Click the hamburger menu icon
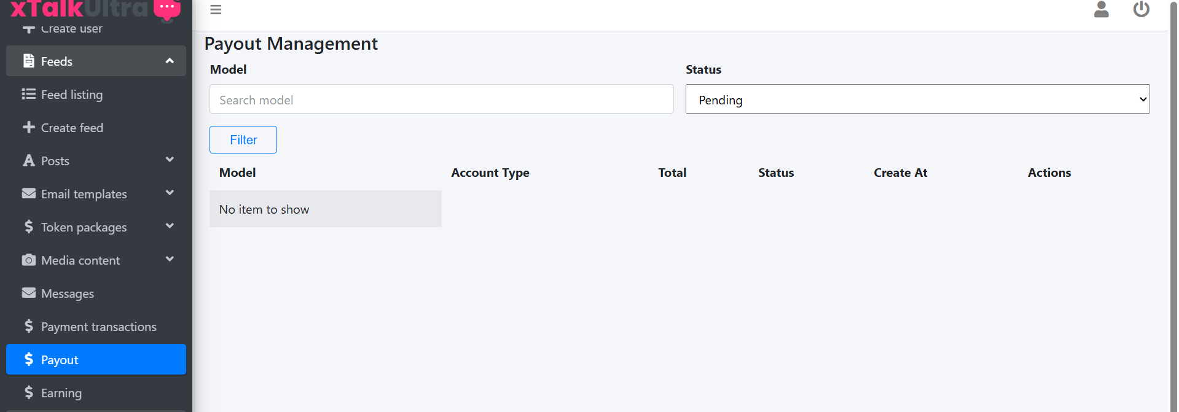Screen dimensions: 1179x412 216,10
